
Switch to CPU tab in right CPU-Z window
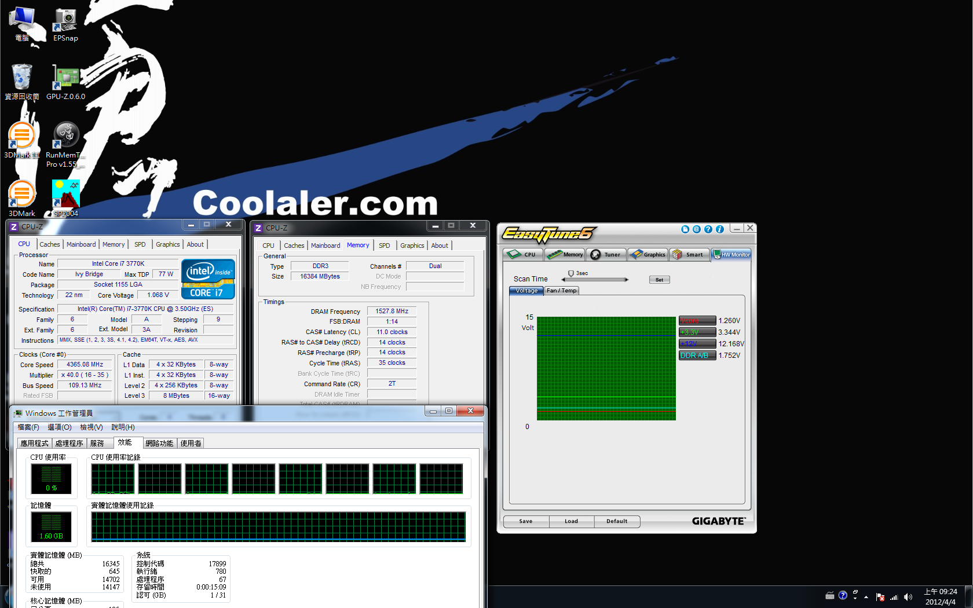tap(269, 246)
